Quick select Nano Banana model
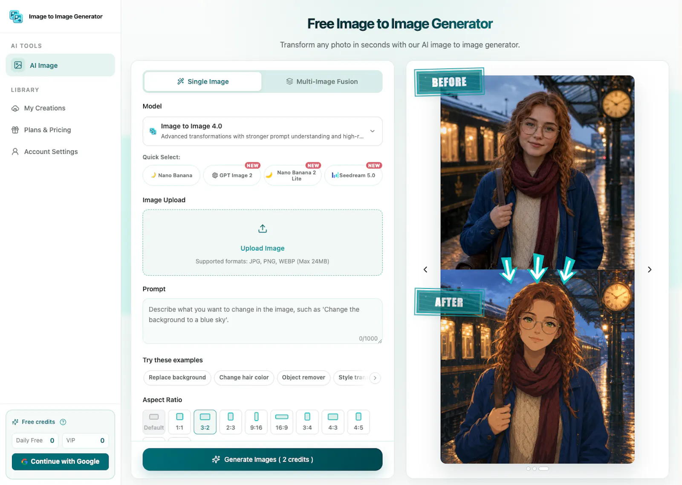Viewport: 682px width, 485px height. point(171,175)
